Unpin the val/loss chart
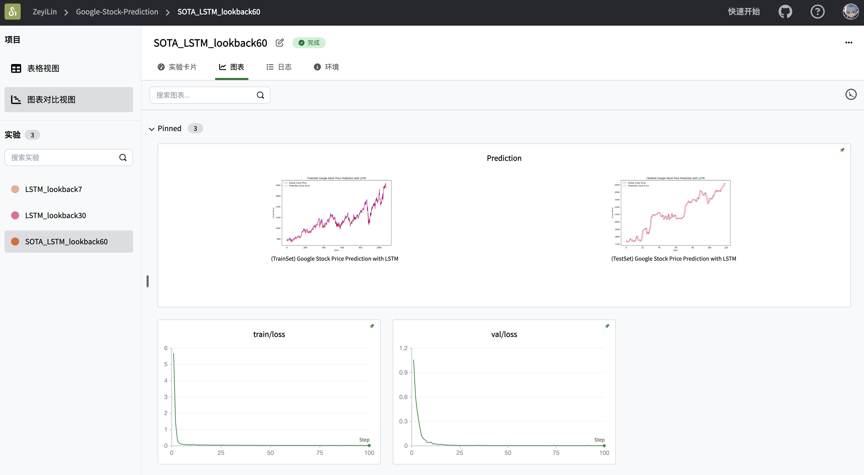 click(x=607, y=326)
